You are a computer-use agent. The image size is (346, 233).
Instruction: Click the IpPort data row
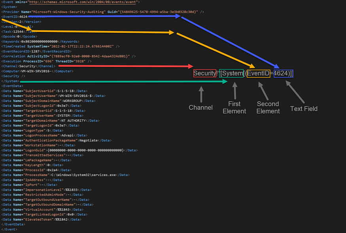(x=29, y=185)
